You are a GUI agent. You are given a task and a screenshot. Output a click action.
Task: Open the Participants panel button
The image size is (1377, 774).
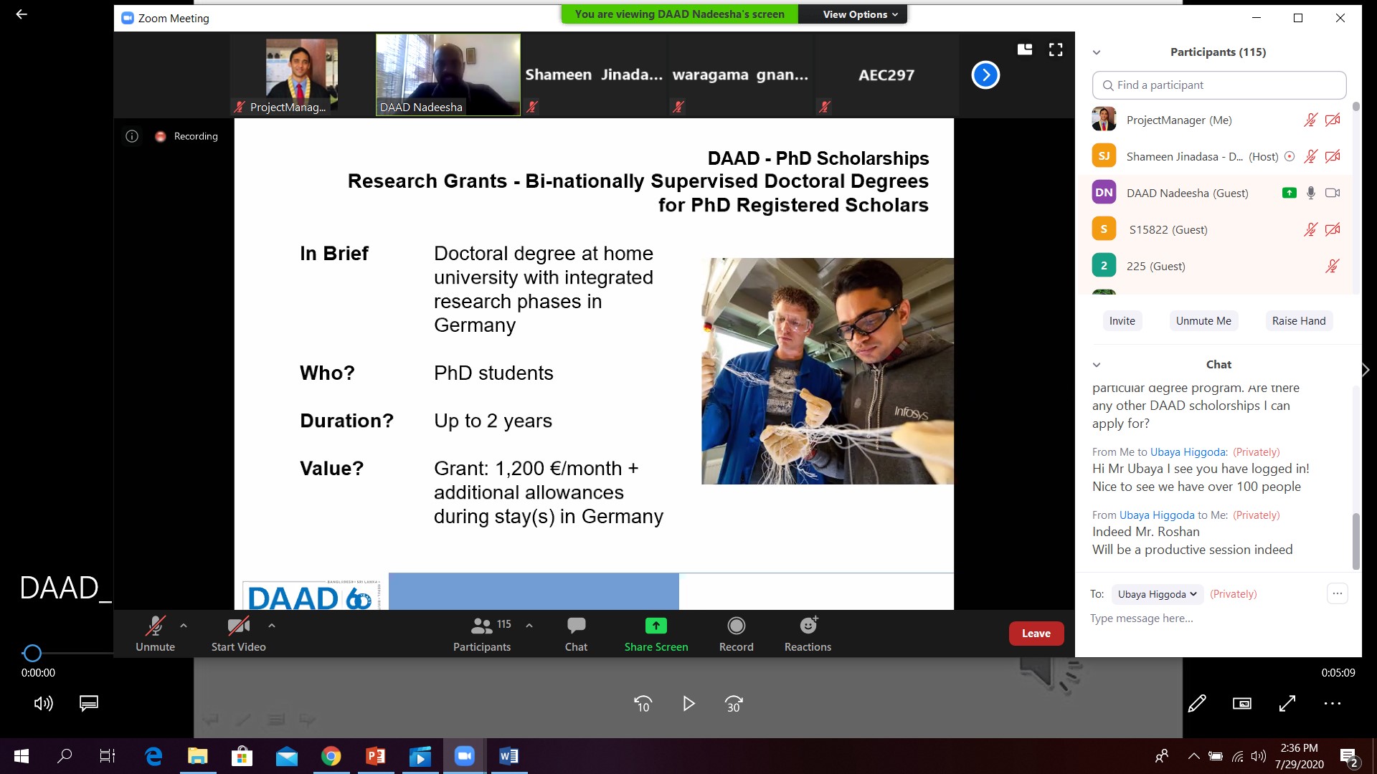point(482,634)
